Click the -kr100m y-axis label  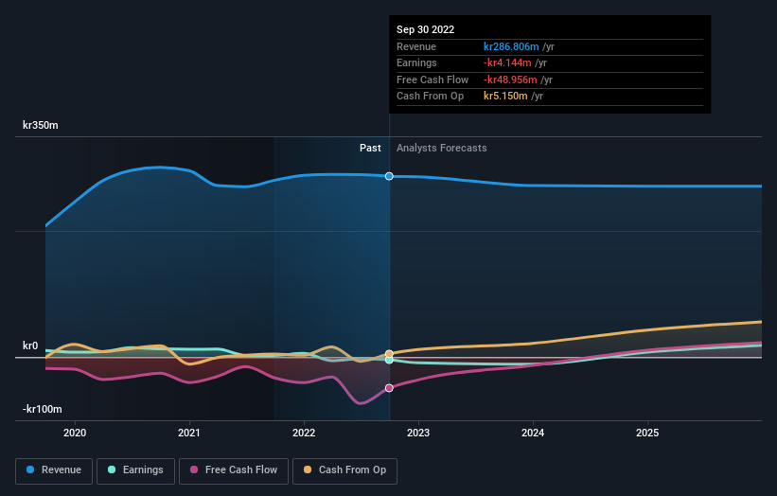[43, 409]
